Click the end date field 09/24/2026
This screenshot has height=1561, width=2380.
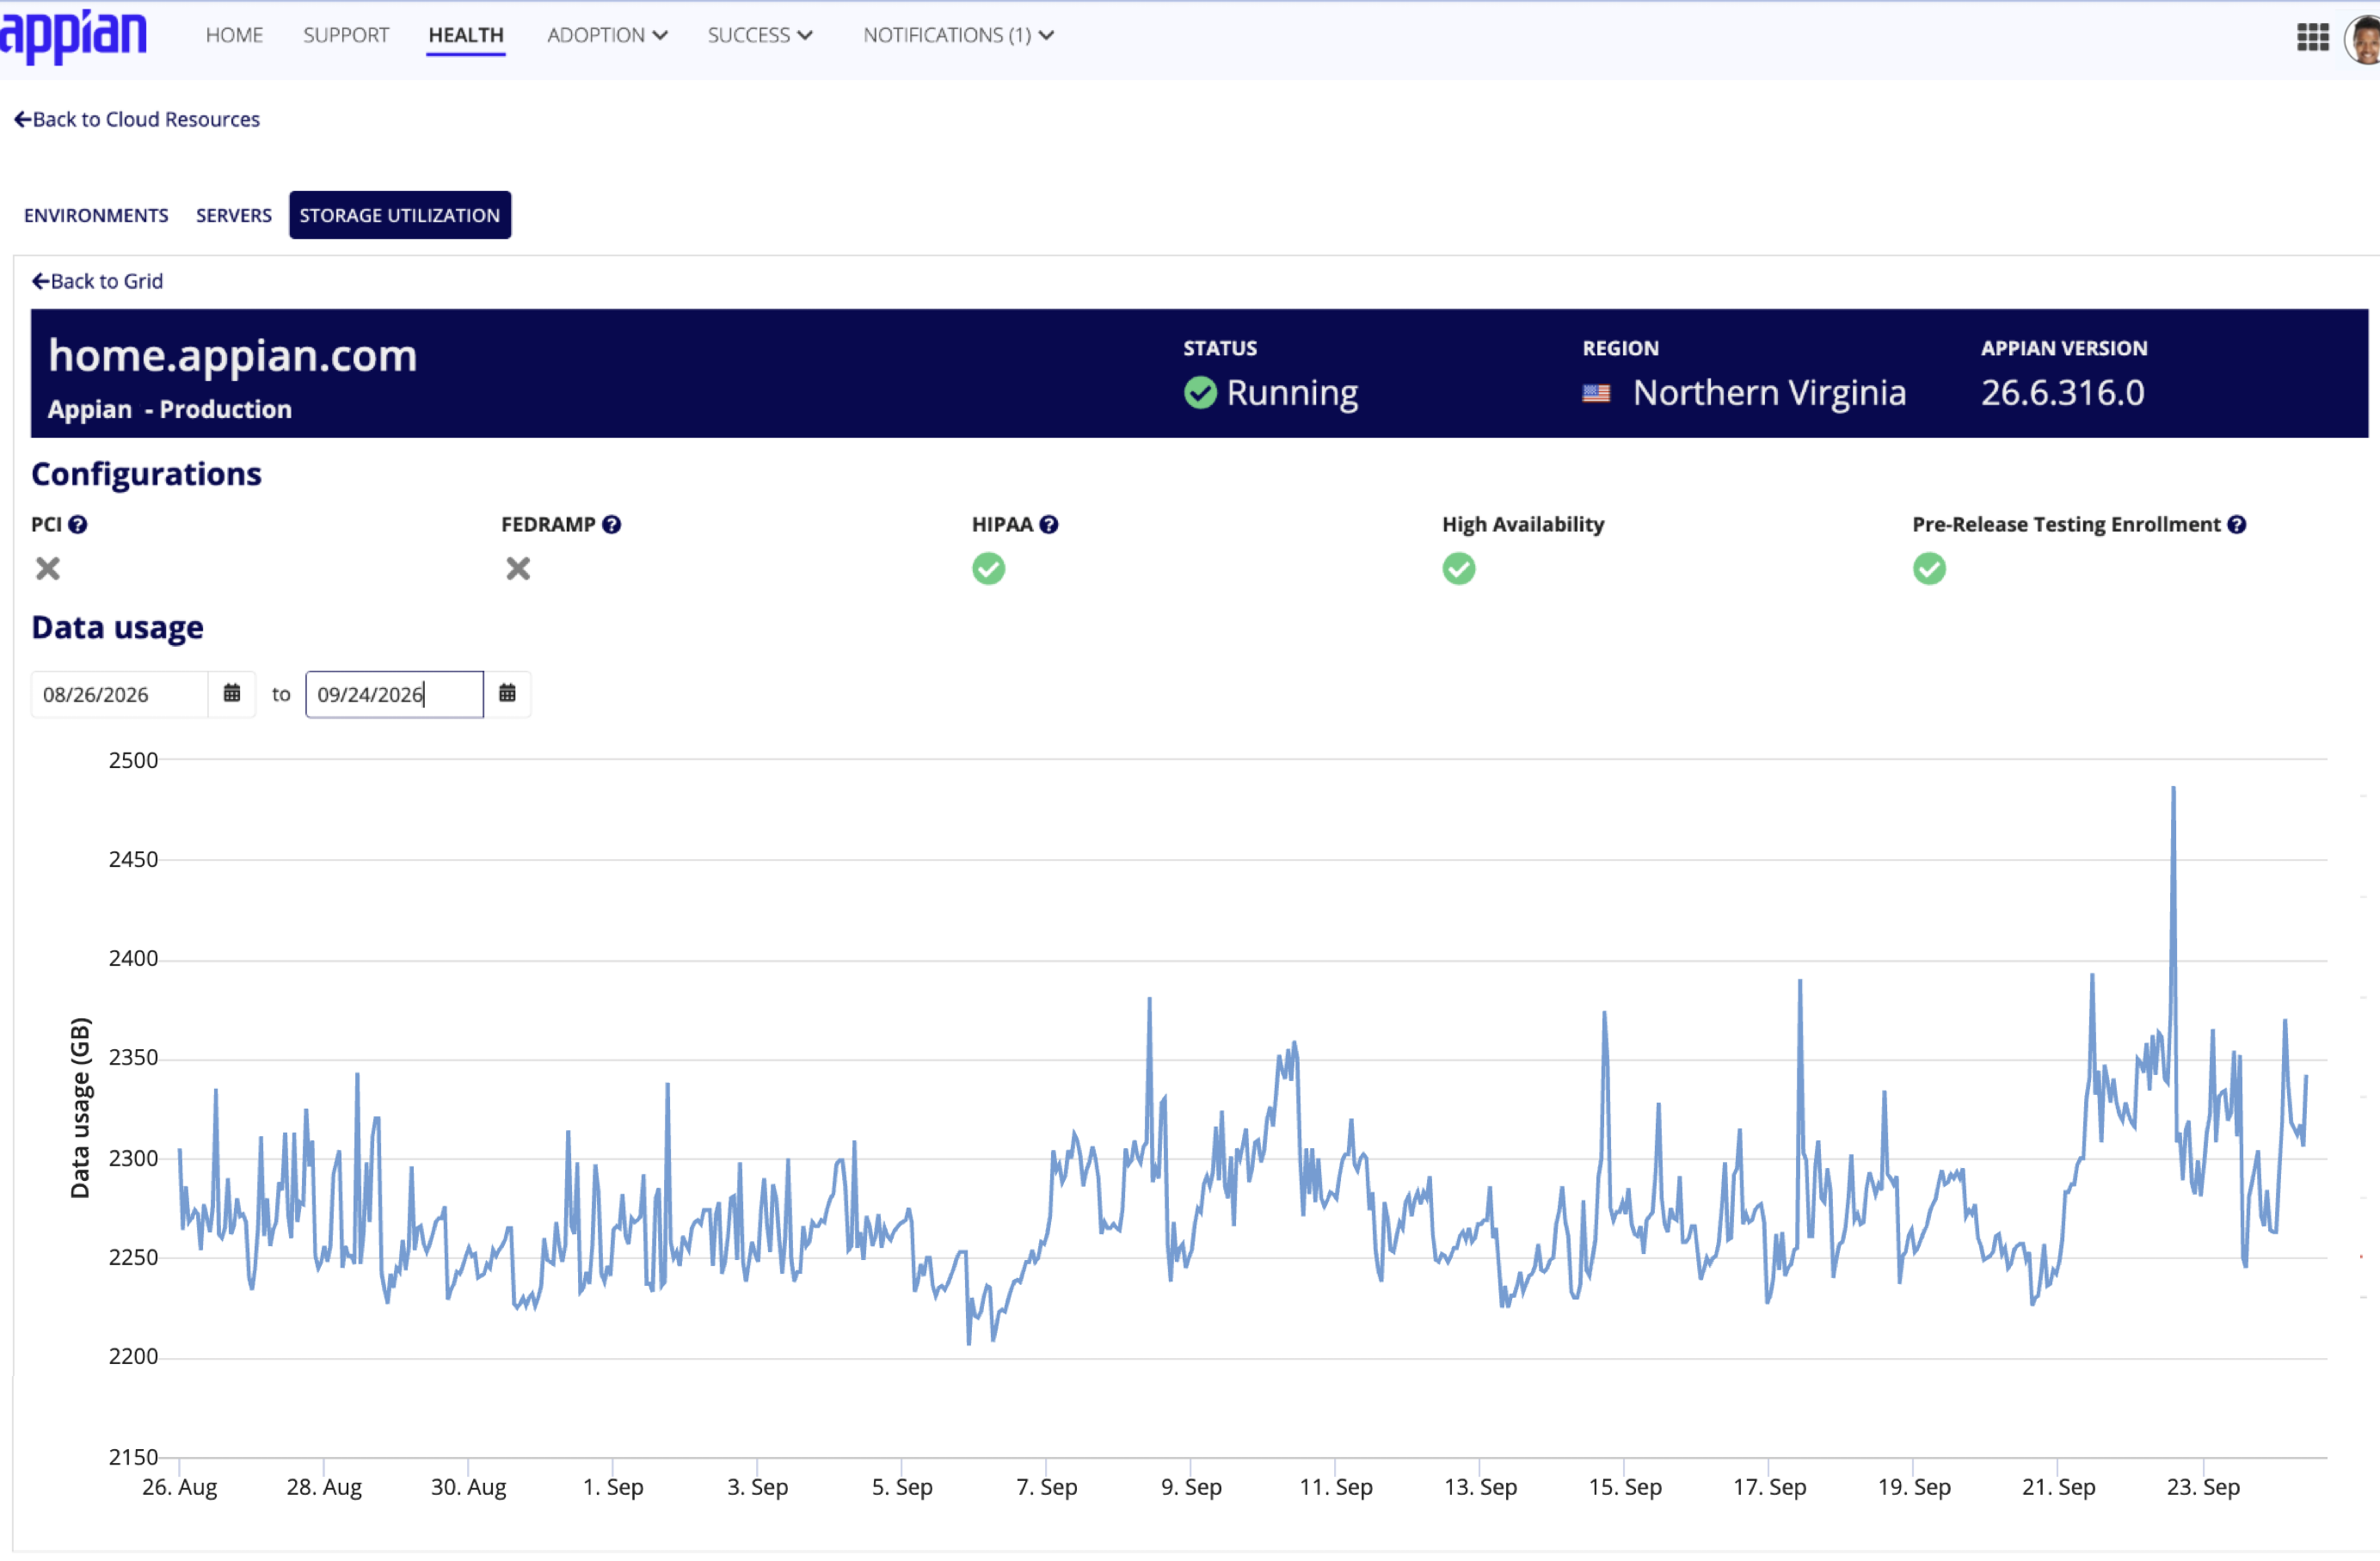394,694
